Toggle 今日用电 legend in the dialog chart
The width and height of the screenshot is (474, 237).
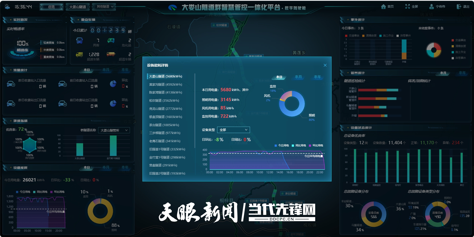pyautogui.click(x=282, y=146)
